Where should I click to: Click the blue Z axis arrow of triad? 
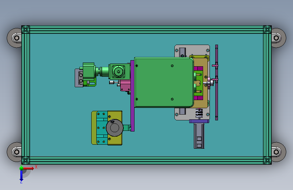click(x=21, y=176)
